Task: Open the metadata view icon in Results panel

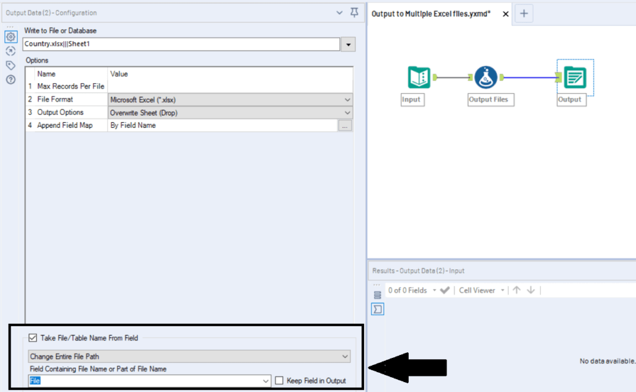Action: 378,309
